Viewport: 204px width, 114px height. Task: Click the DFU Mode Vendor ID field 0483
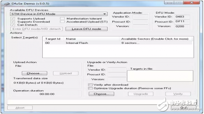(182, 17)
